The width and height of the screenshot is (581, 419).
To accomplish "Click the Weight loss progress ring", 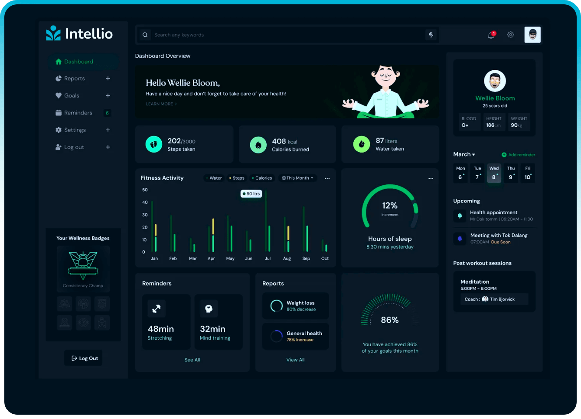I will [276, 306].
